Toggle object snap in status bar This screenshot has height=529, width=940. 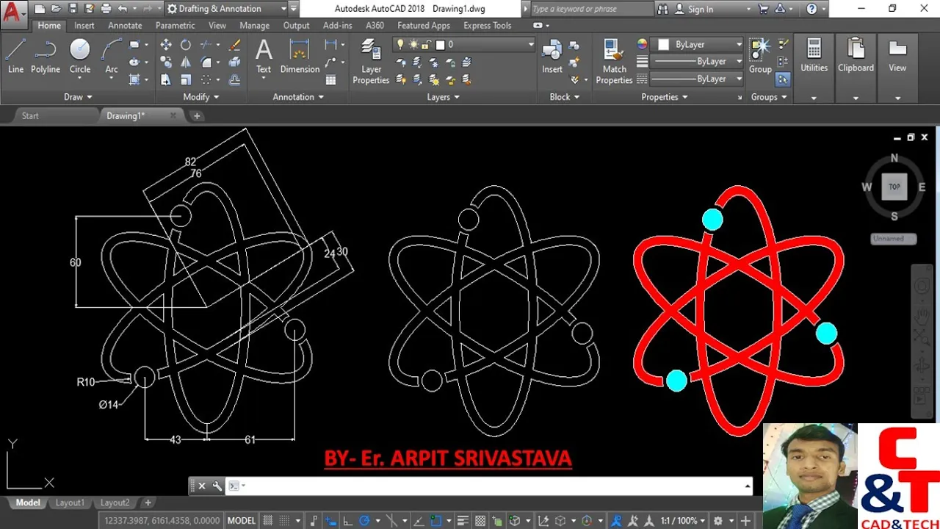435,520
